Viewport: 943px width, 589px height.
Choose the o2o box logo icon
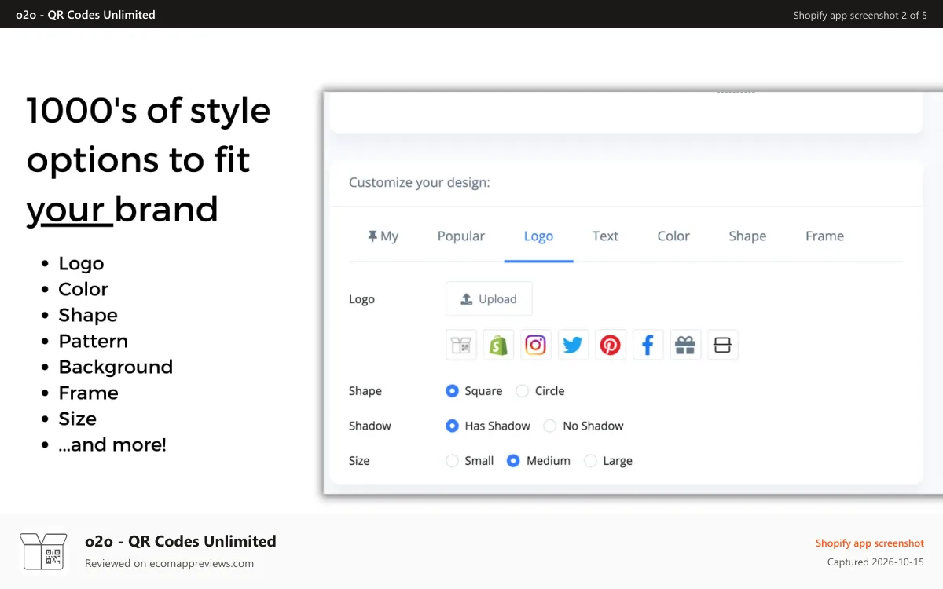click(461, 345)
